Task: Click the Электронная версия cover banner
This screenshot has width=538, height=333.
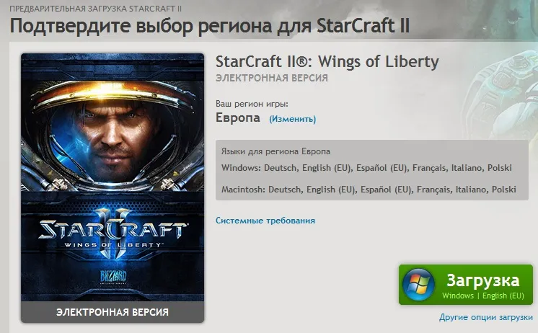Action: (113, 312)
